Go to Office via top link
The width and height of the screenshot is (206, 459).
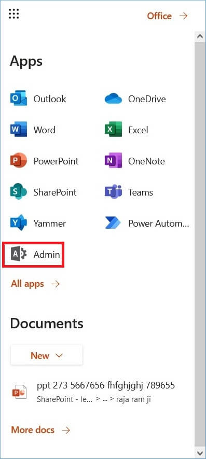coord(167,16)
